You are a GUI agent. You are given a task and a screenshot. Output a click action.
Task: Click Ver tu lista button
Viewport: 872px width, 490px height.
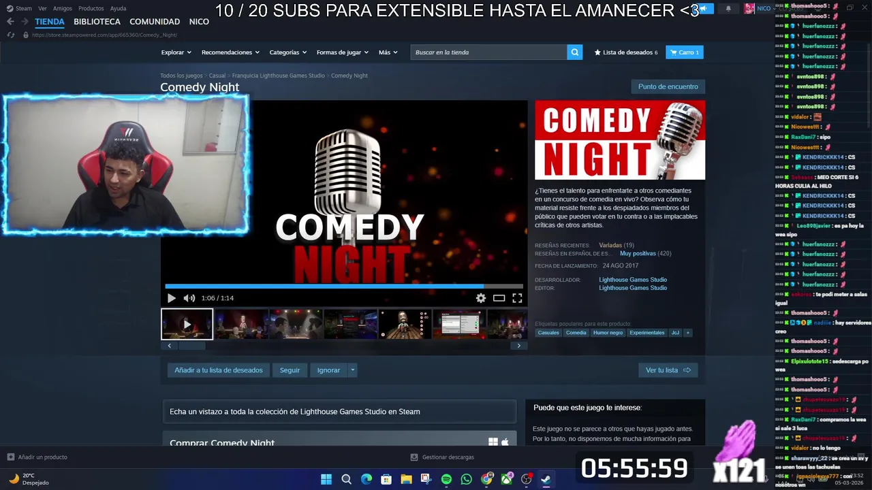(x=668, y=370)
